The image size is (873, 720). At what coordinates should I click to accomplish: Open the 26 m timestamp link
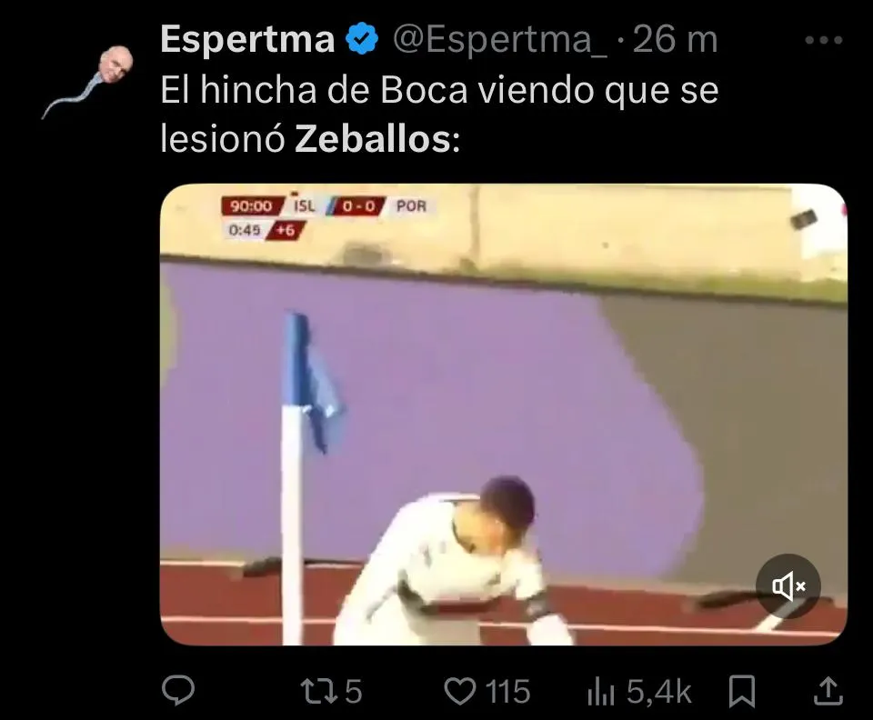coord(676,40)
